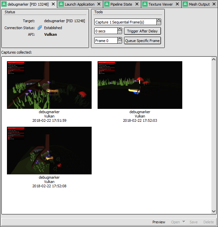Close the Pipeline State tab
The image size is (218, 227).
(x=137, y=4)
